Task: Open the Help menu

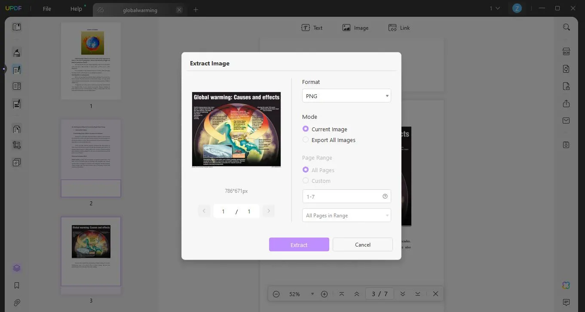Action: [76, 9]
